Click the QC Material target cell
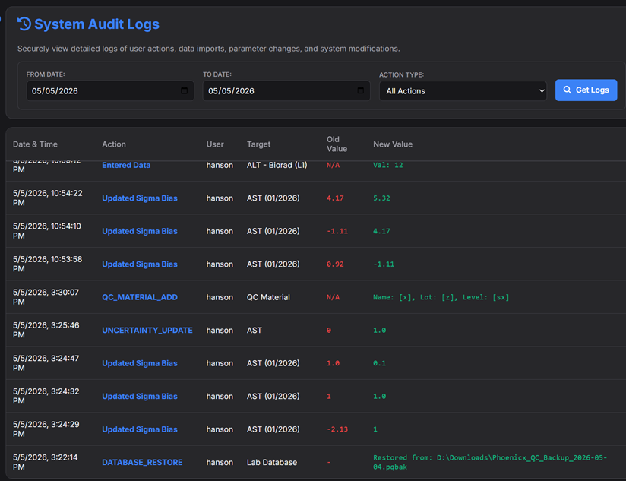 pos(268,297)
